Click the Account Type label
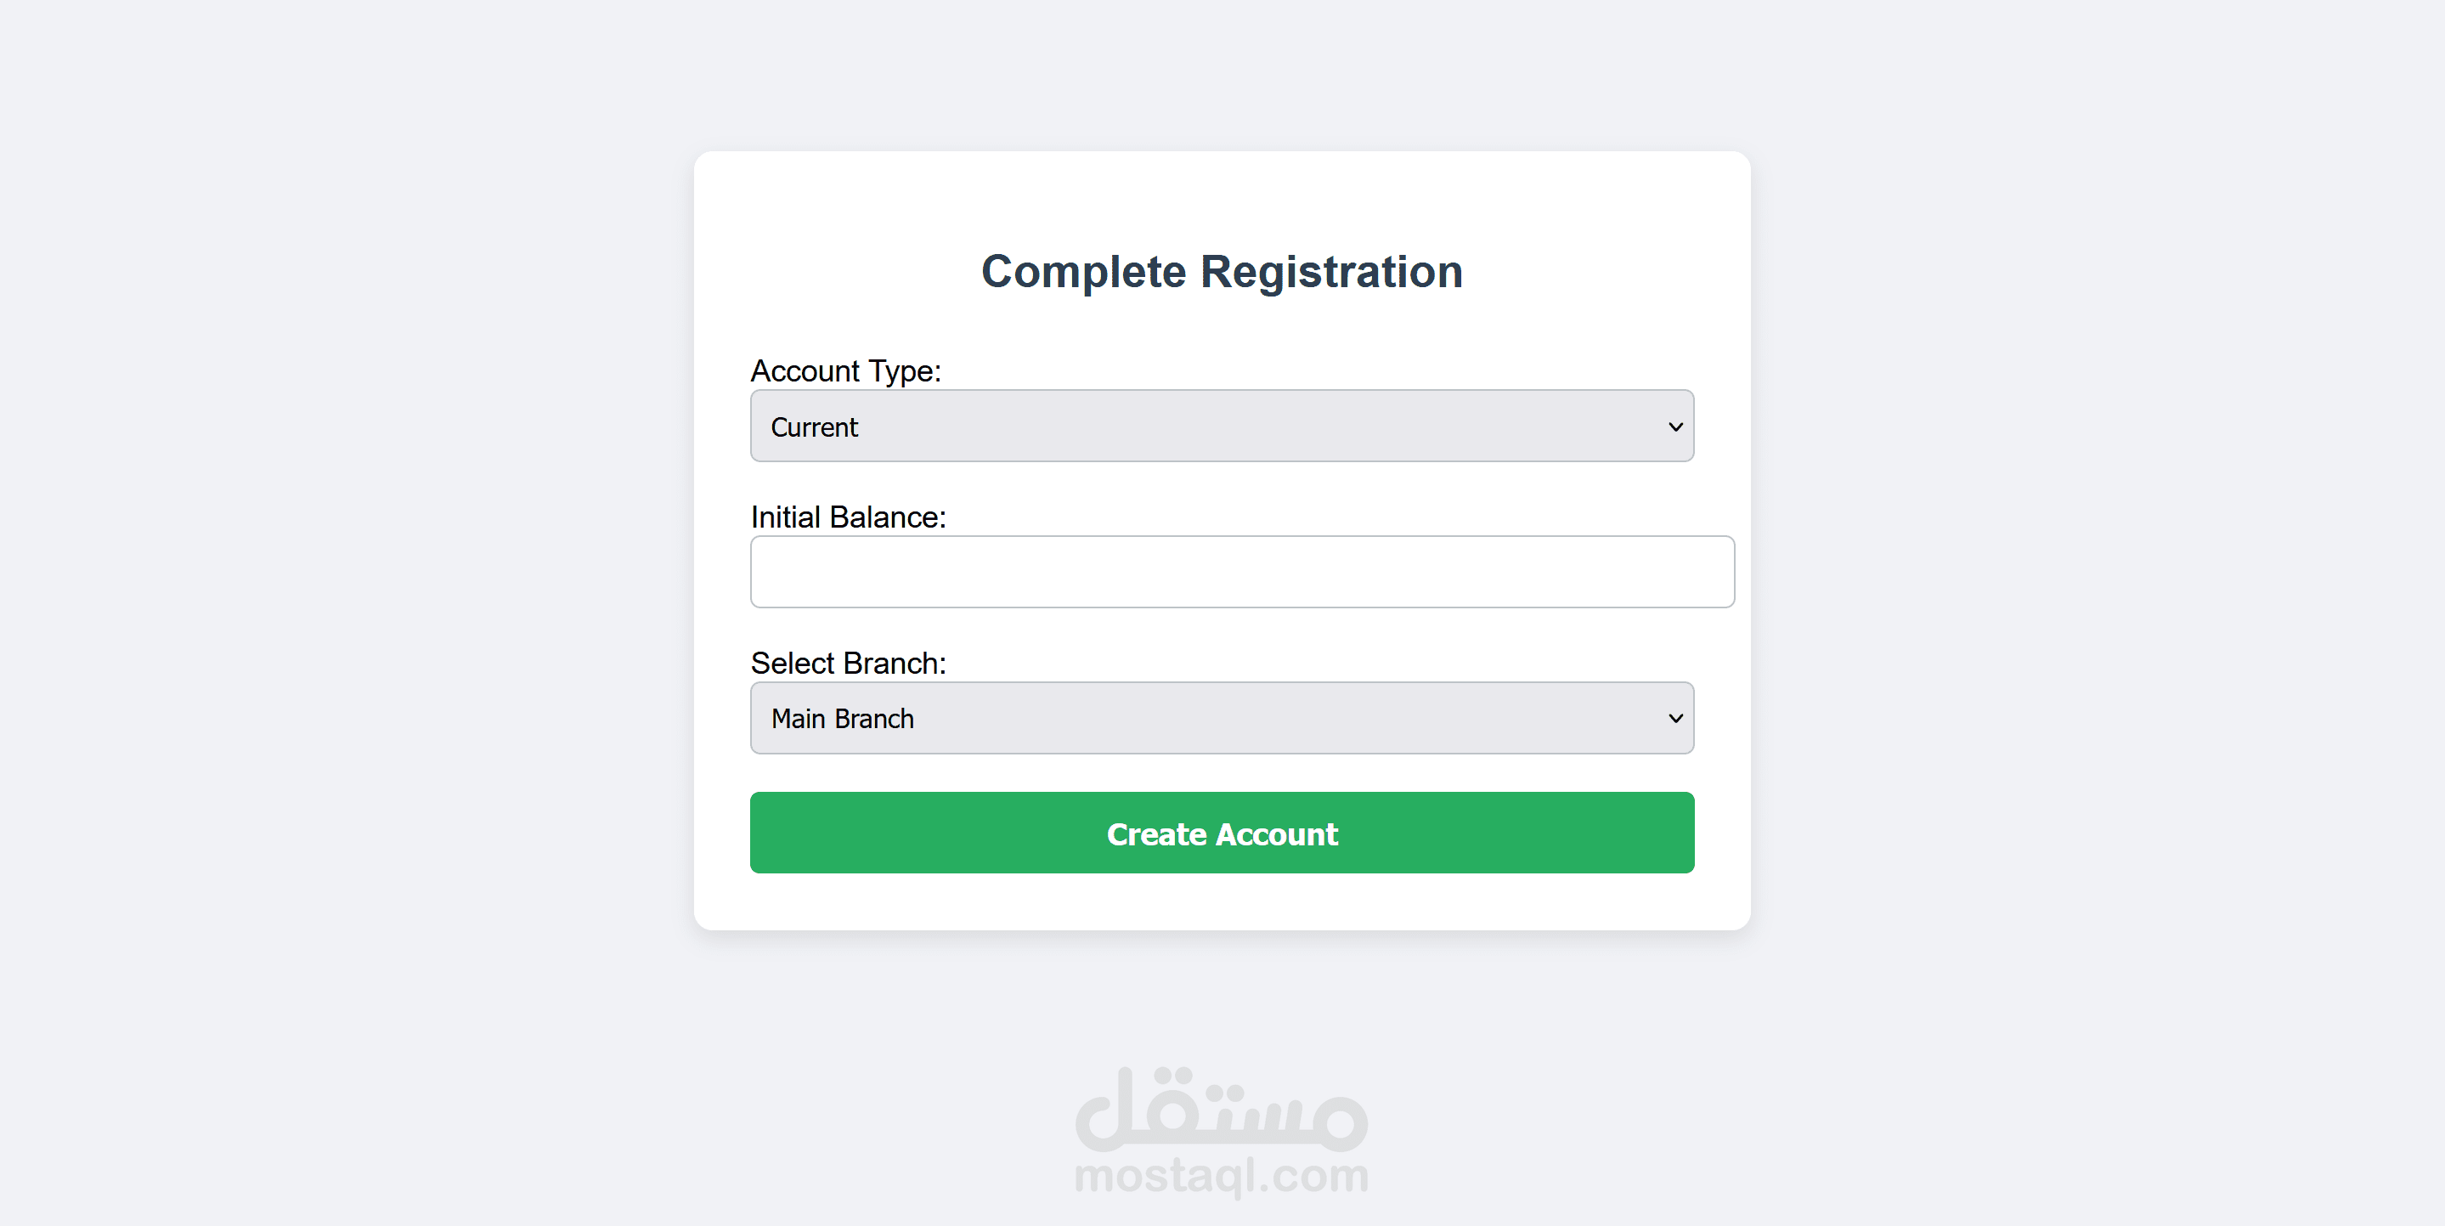 point(845,371)
